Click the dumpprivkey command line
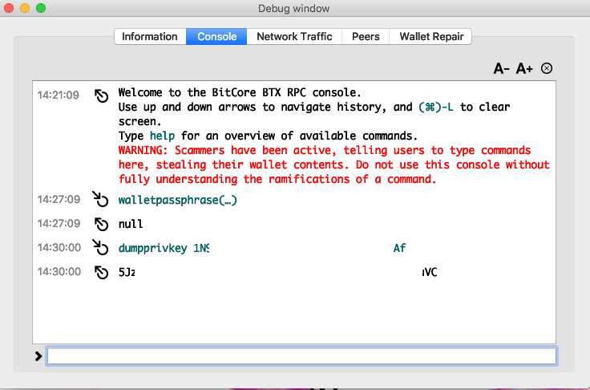Image resolution: width=590 pixels, height=390 pixels. coord(262,248)
